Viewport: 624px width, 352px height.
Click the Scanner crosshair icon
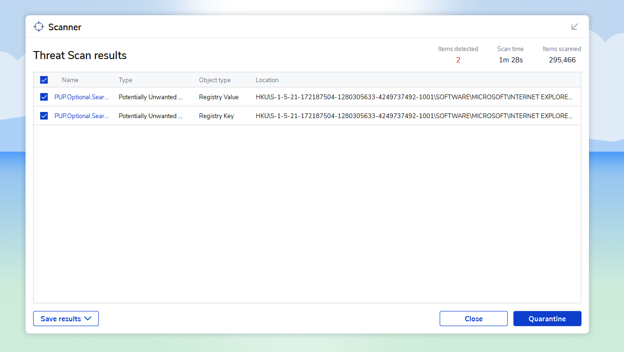point(39,27)
